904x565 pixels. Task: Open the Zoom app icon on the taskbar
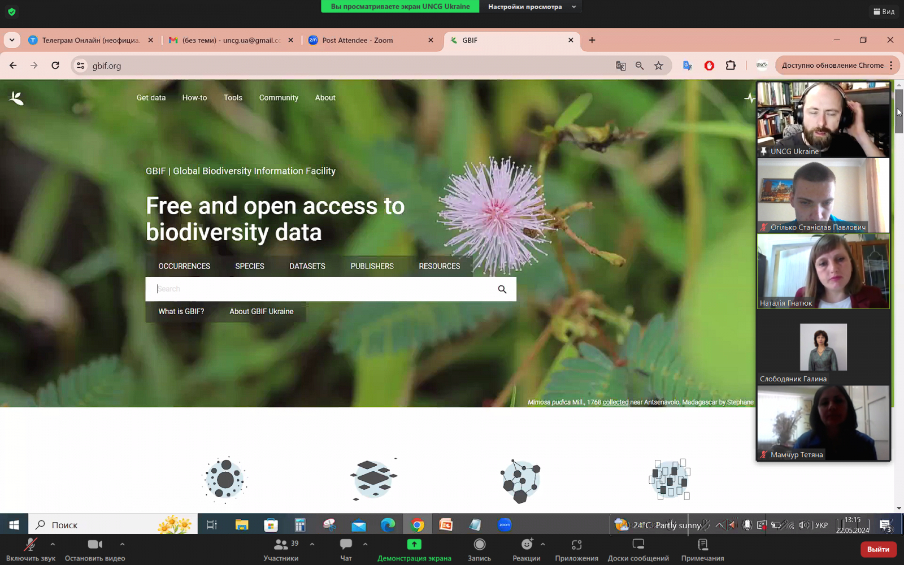pyautogui.click(x=505, y=525)
